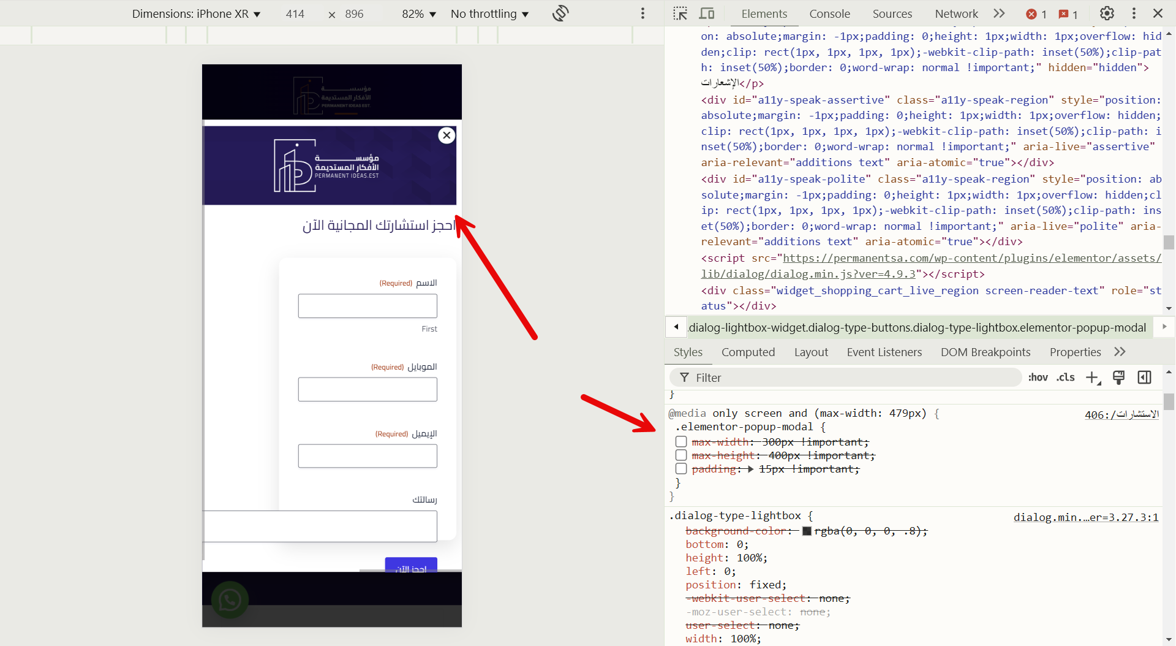
Task: Click the rotate screen orientation icon
Action: pyautogui.click(x=560, y=13)
